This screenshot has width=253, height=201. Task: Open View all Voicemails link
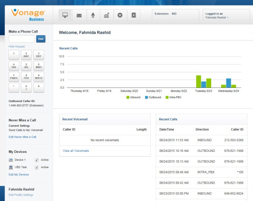point(76,151)
